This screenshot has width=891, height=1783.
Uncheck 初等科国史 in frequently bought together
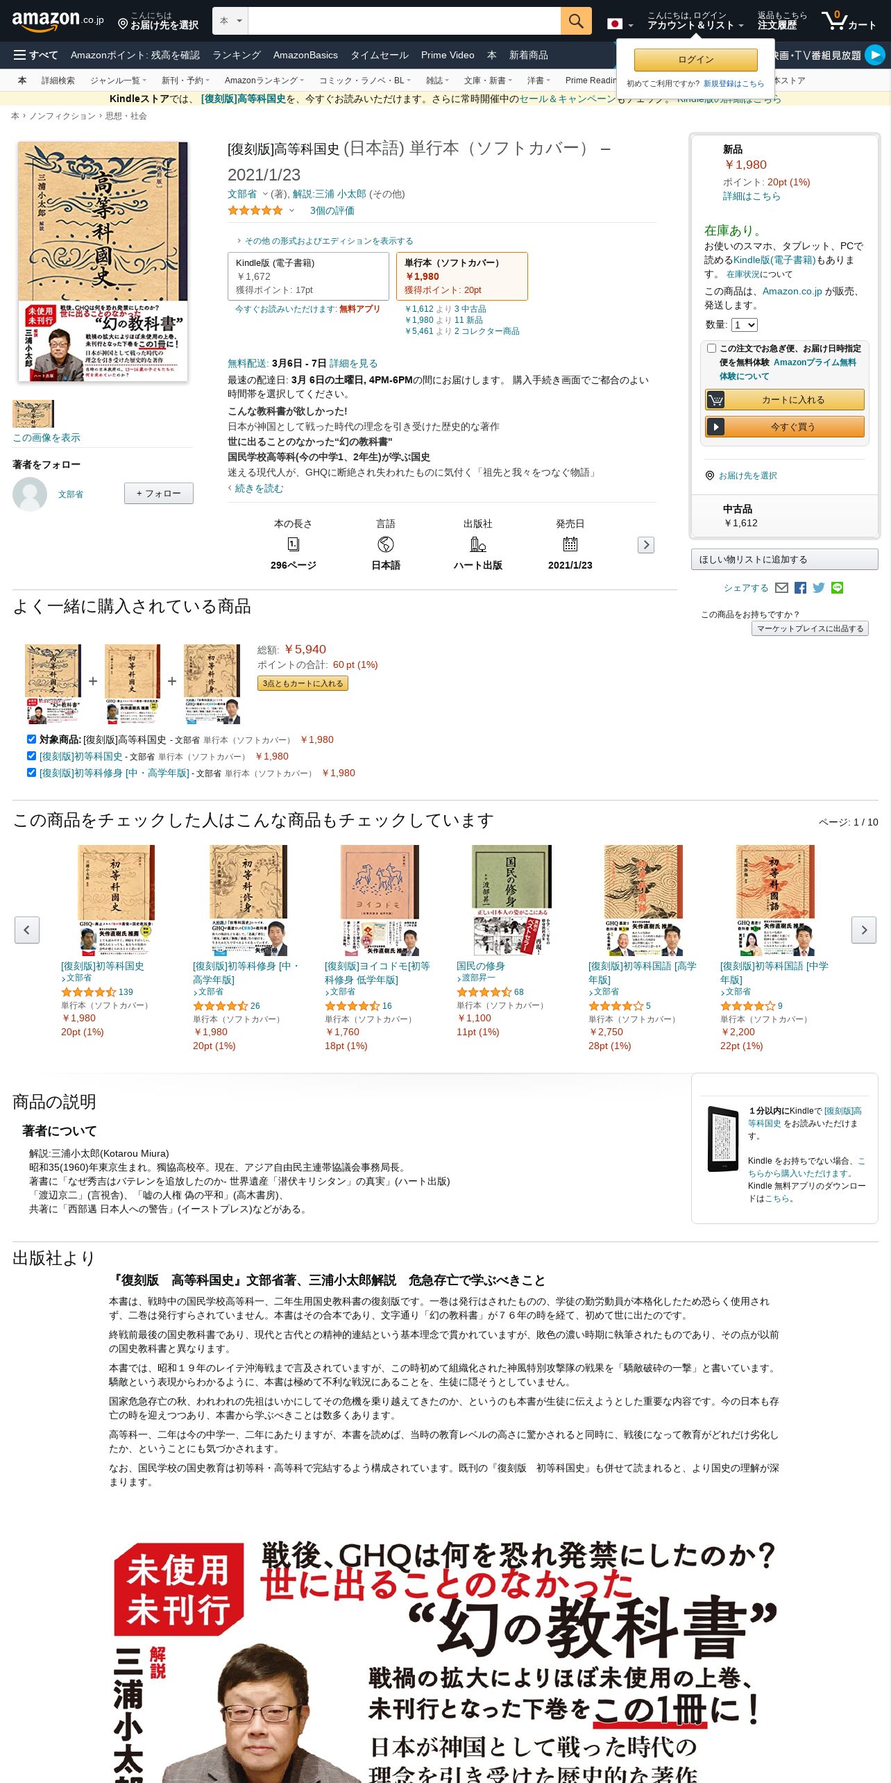(x=31, y=755)
